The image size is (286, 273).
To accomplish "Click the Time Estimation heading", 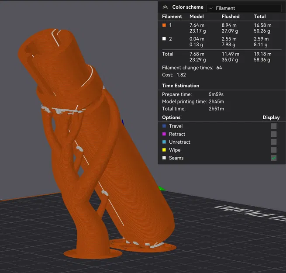I will click(180, 86).
